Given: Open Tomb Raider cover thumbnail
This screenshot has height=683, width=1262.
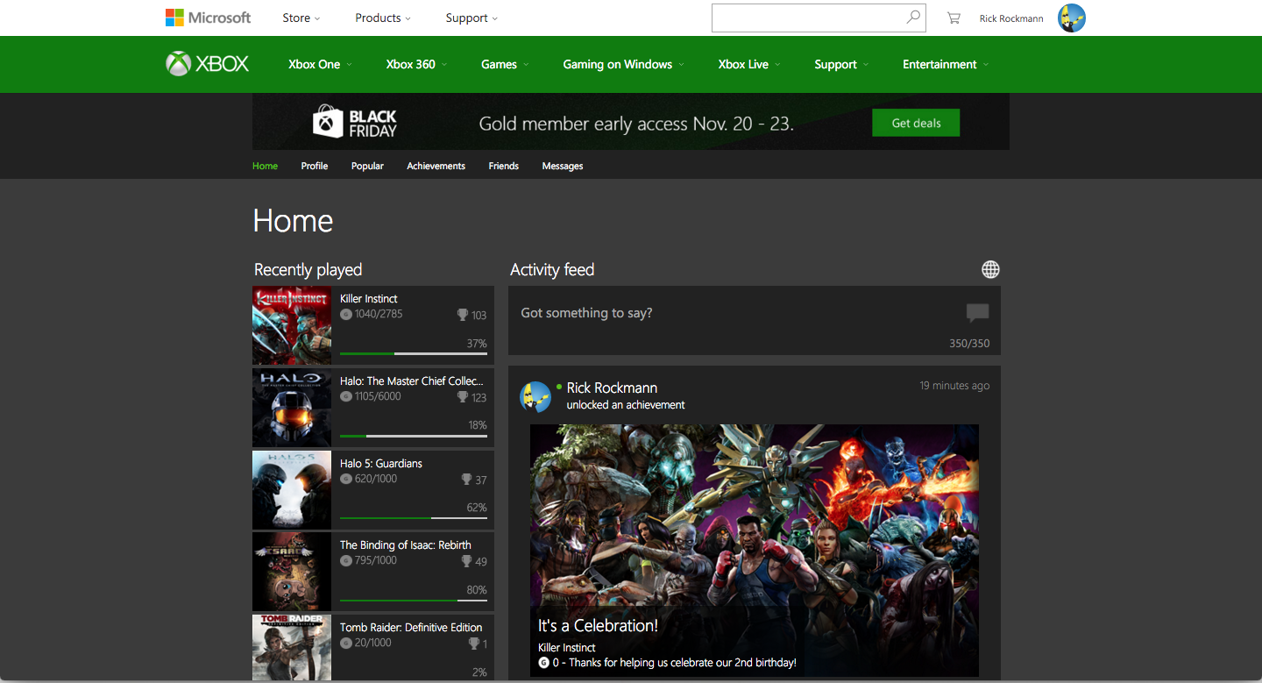Looking at the screenshot, I should 292,647.
